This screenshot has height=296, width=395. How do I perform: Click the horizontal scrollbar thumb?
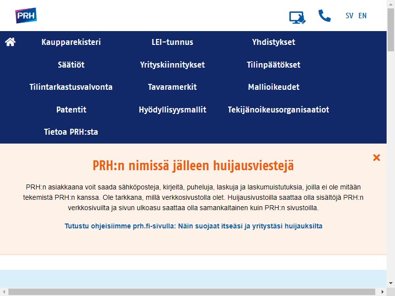[192, 292]
